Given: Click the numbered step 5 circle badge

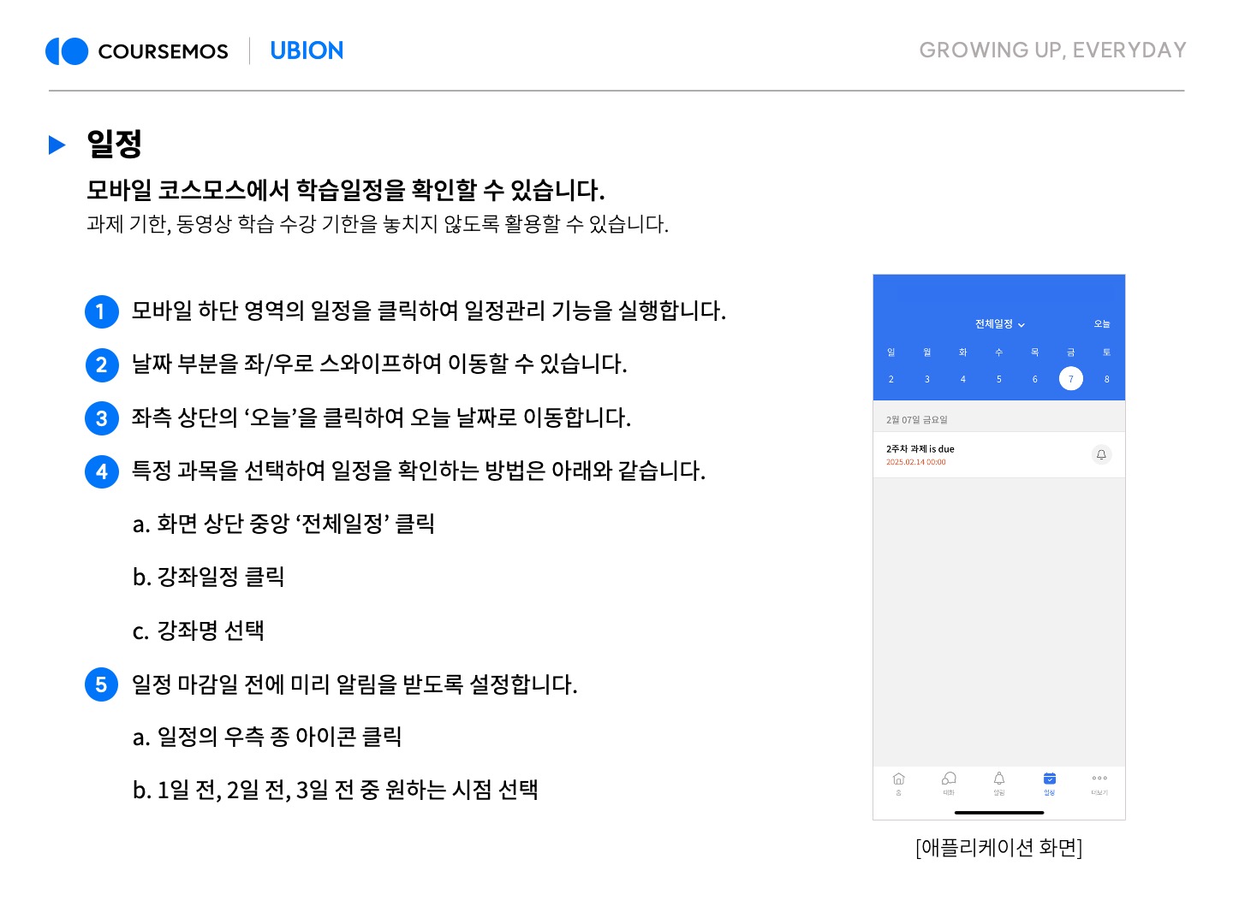Looking at the screenshot, I should pos(101,684).
